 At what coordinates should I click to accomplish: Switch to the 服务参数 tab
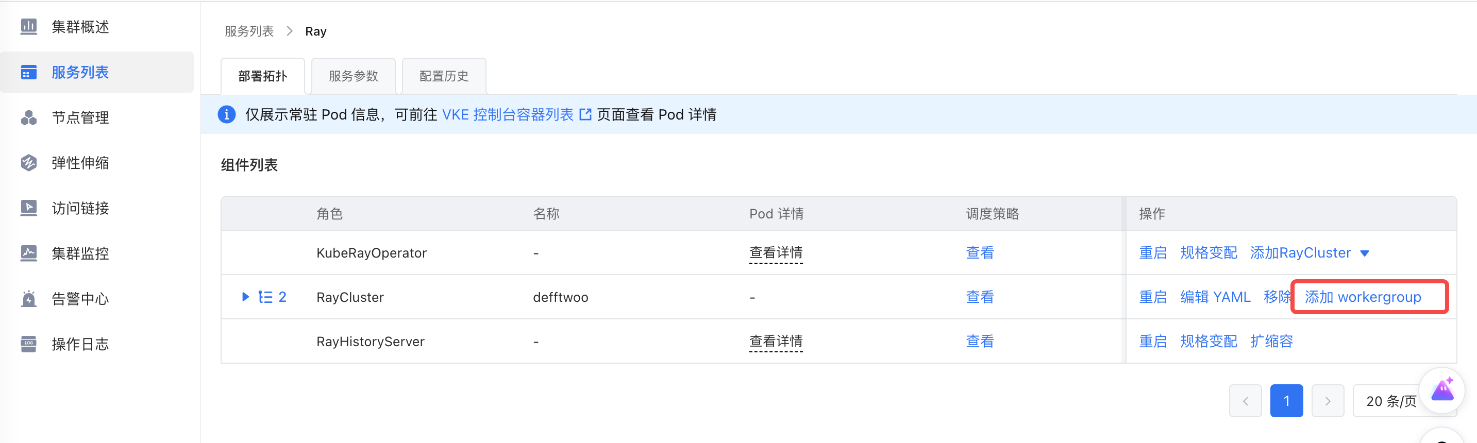(353, 76)
